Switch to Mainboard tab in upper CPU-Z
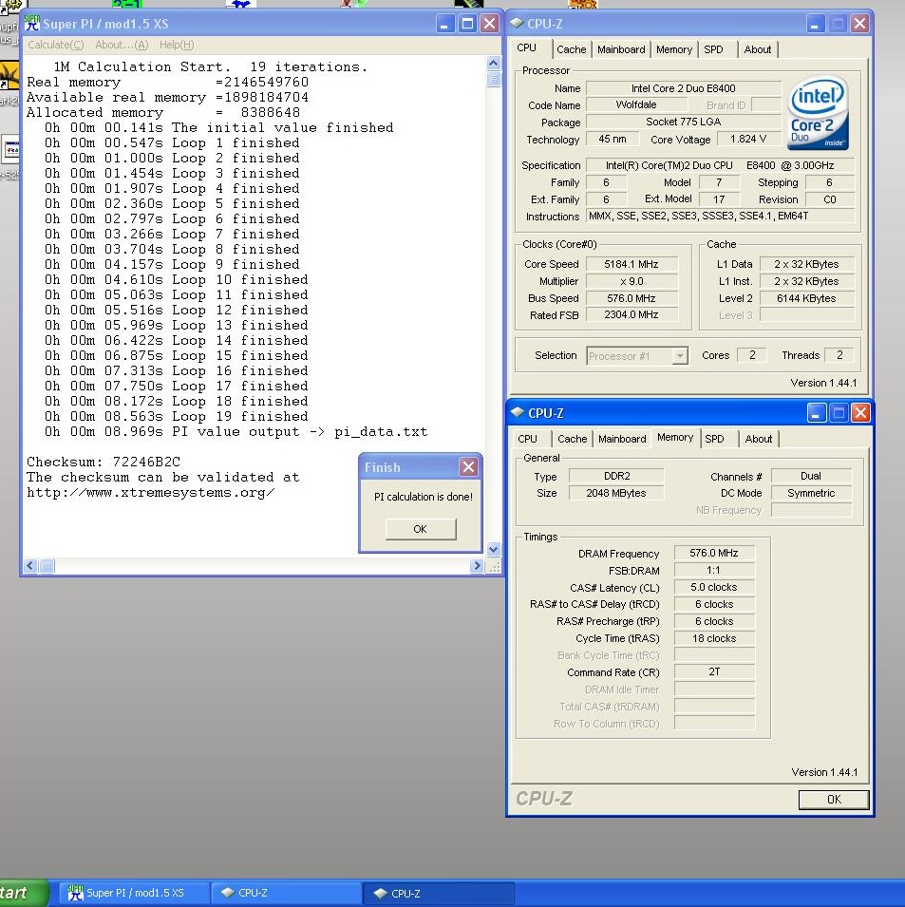 [x=621, y=49]
